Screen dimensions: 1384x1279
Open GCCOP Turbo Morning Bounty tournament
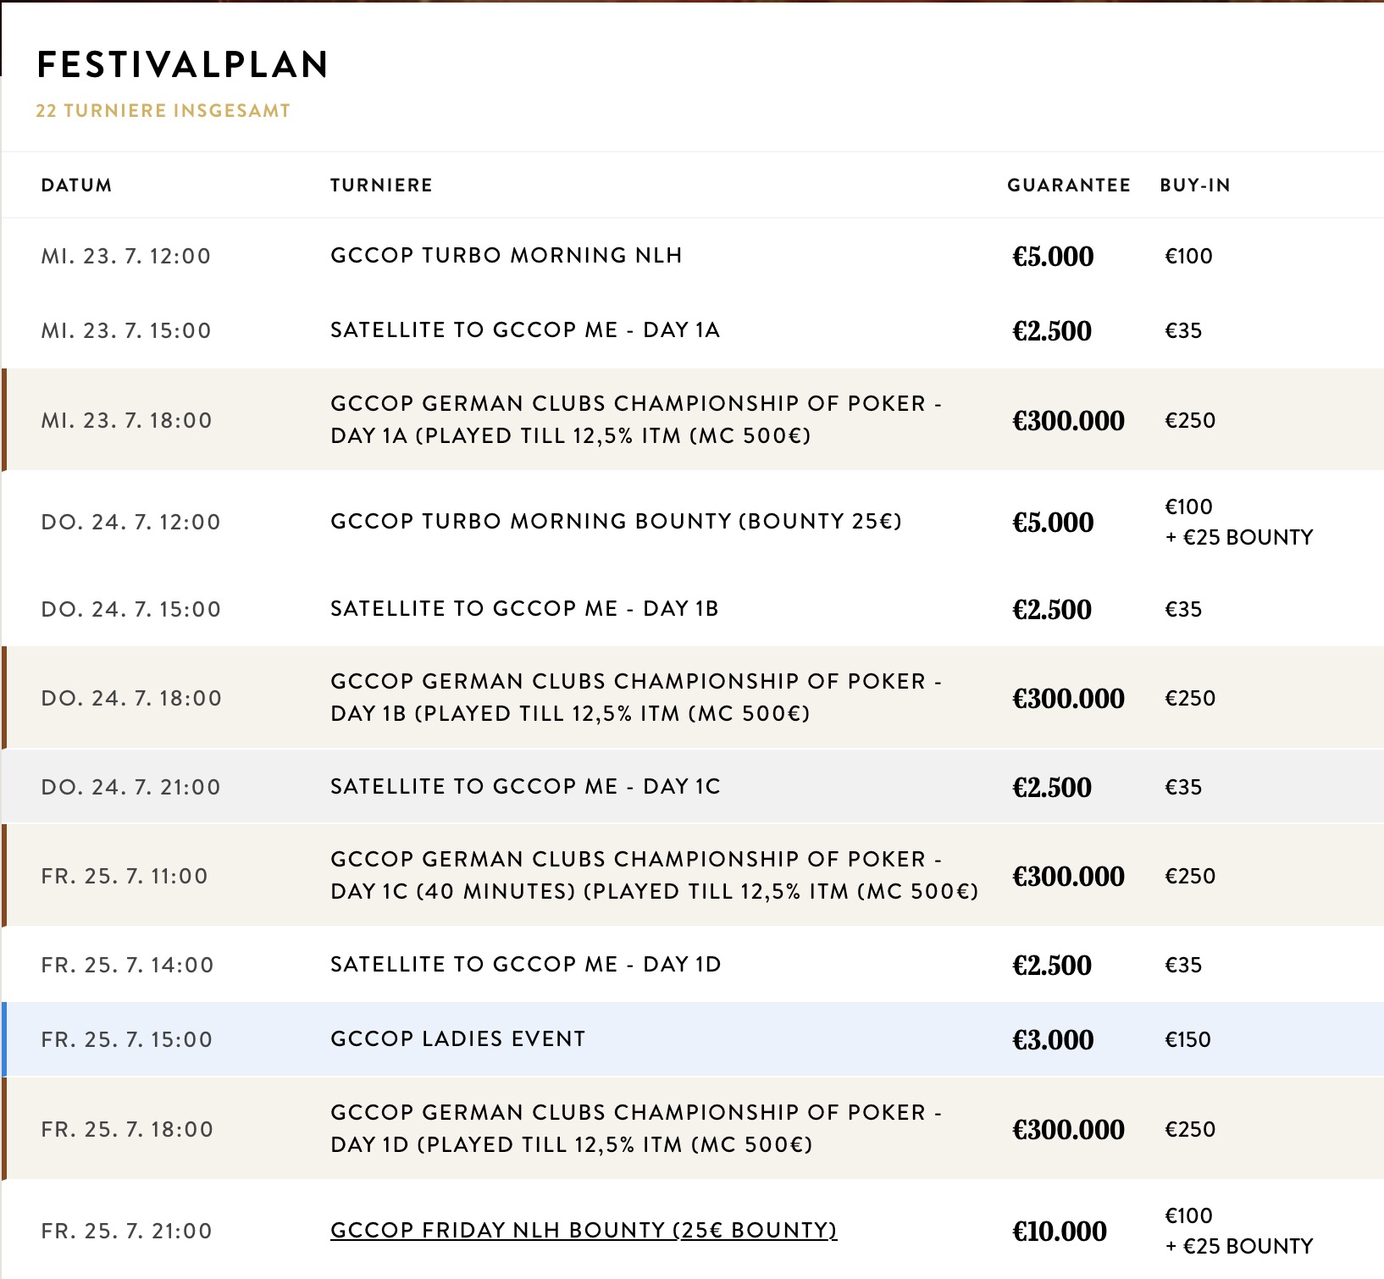616,521
